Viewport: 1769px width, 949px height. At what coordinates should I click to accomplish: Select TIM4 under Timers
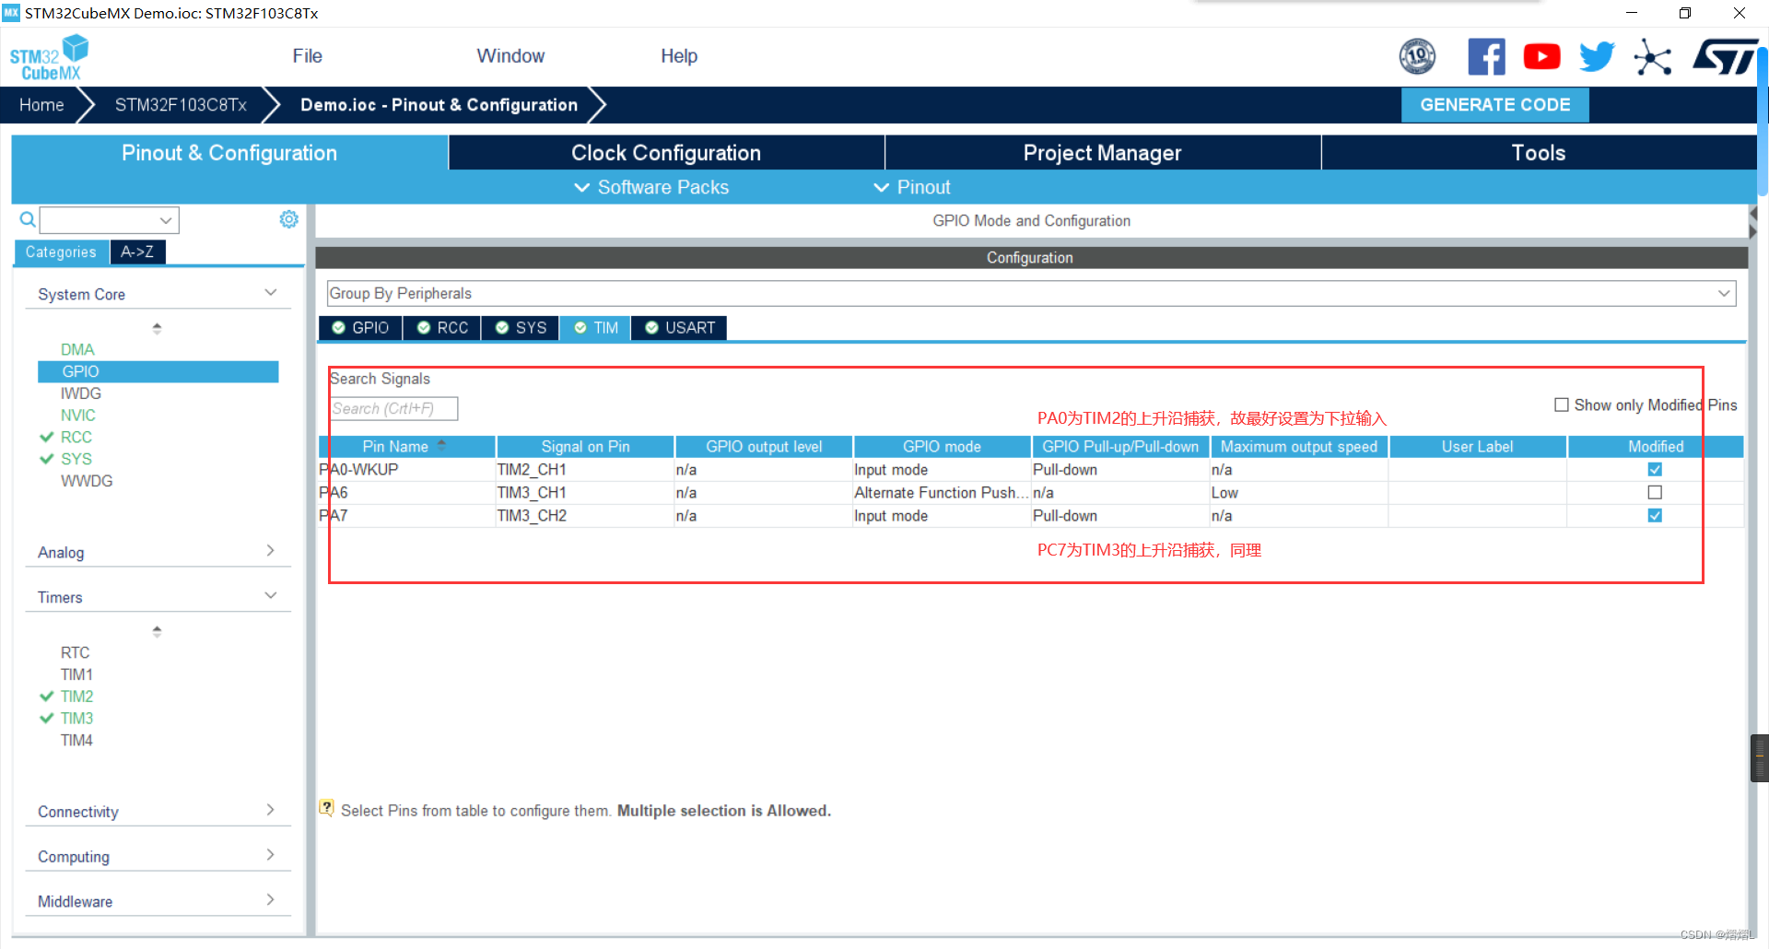(76, 740)
